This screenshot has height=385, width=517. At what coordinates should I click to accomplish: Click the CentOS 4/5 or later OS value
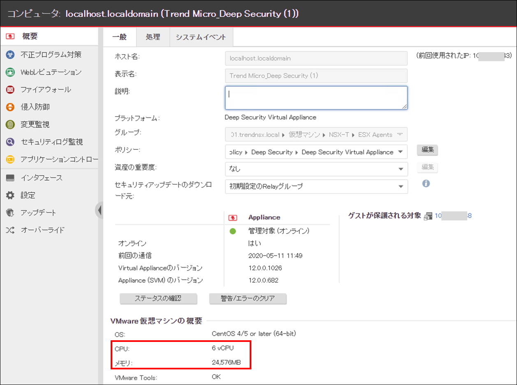254,334
